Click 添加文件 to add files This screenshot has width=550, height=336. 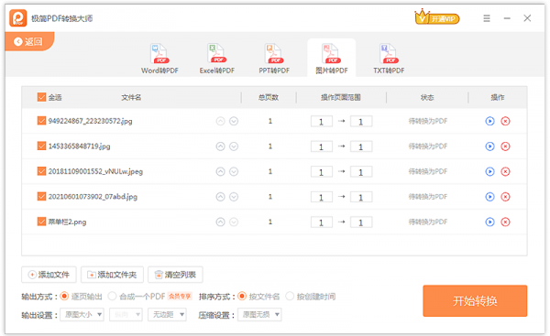(49, 275)
